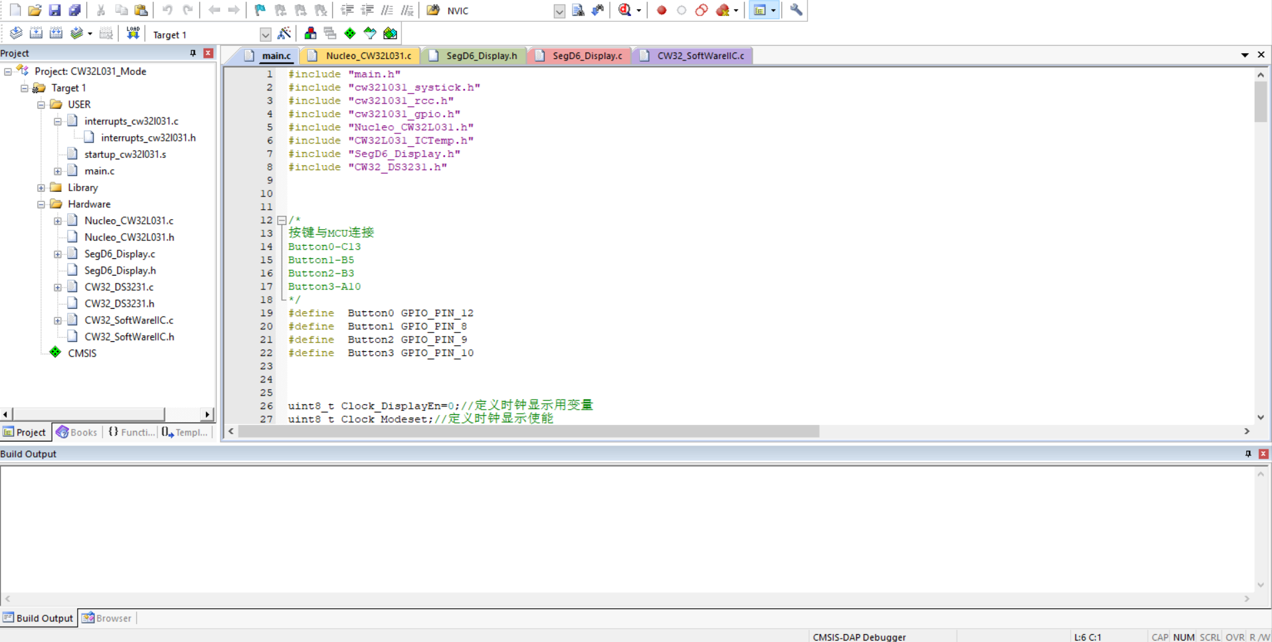This screenshot has width=1272, height=642.
Task: Open the batch build dropdown arrow
Action: [90, 33]
